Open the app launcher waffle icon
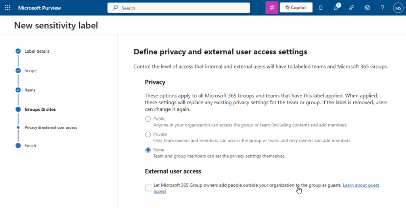This screenshot has height=208, width=406. (8, 8)
